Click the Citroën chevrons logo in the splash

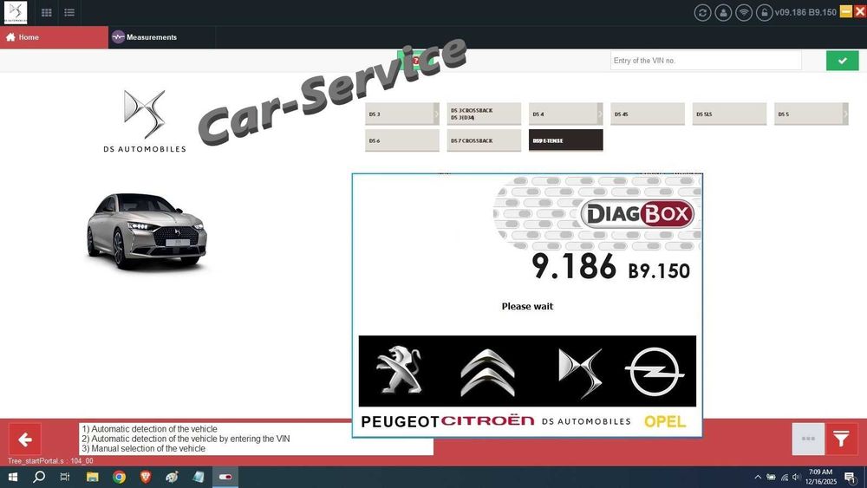point(487,373)
